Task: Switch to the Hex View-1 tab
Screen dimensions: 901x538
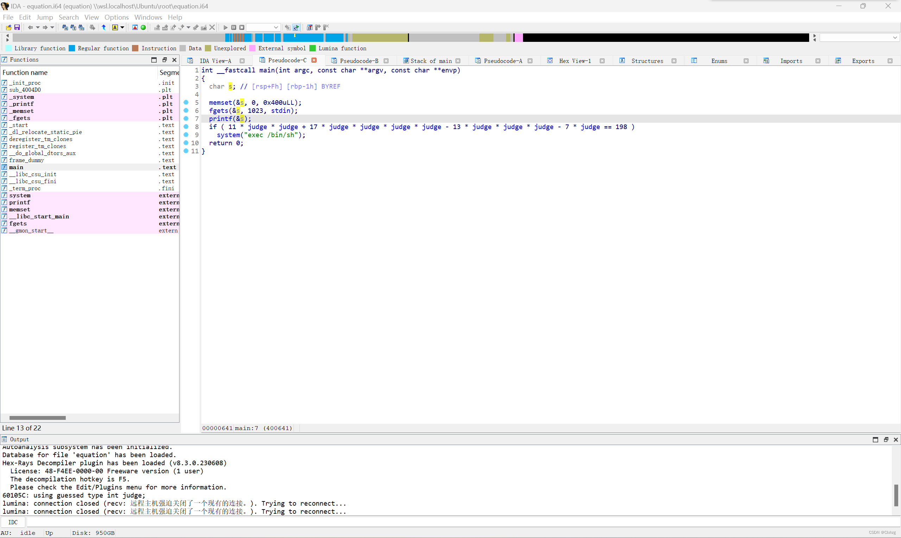Action: click(575, 61)
